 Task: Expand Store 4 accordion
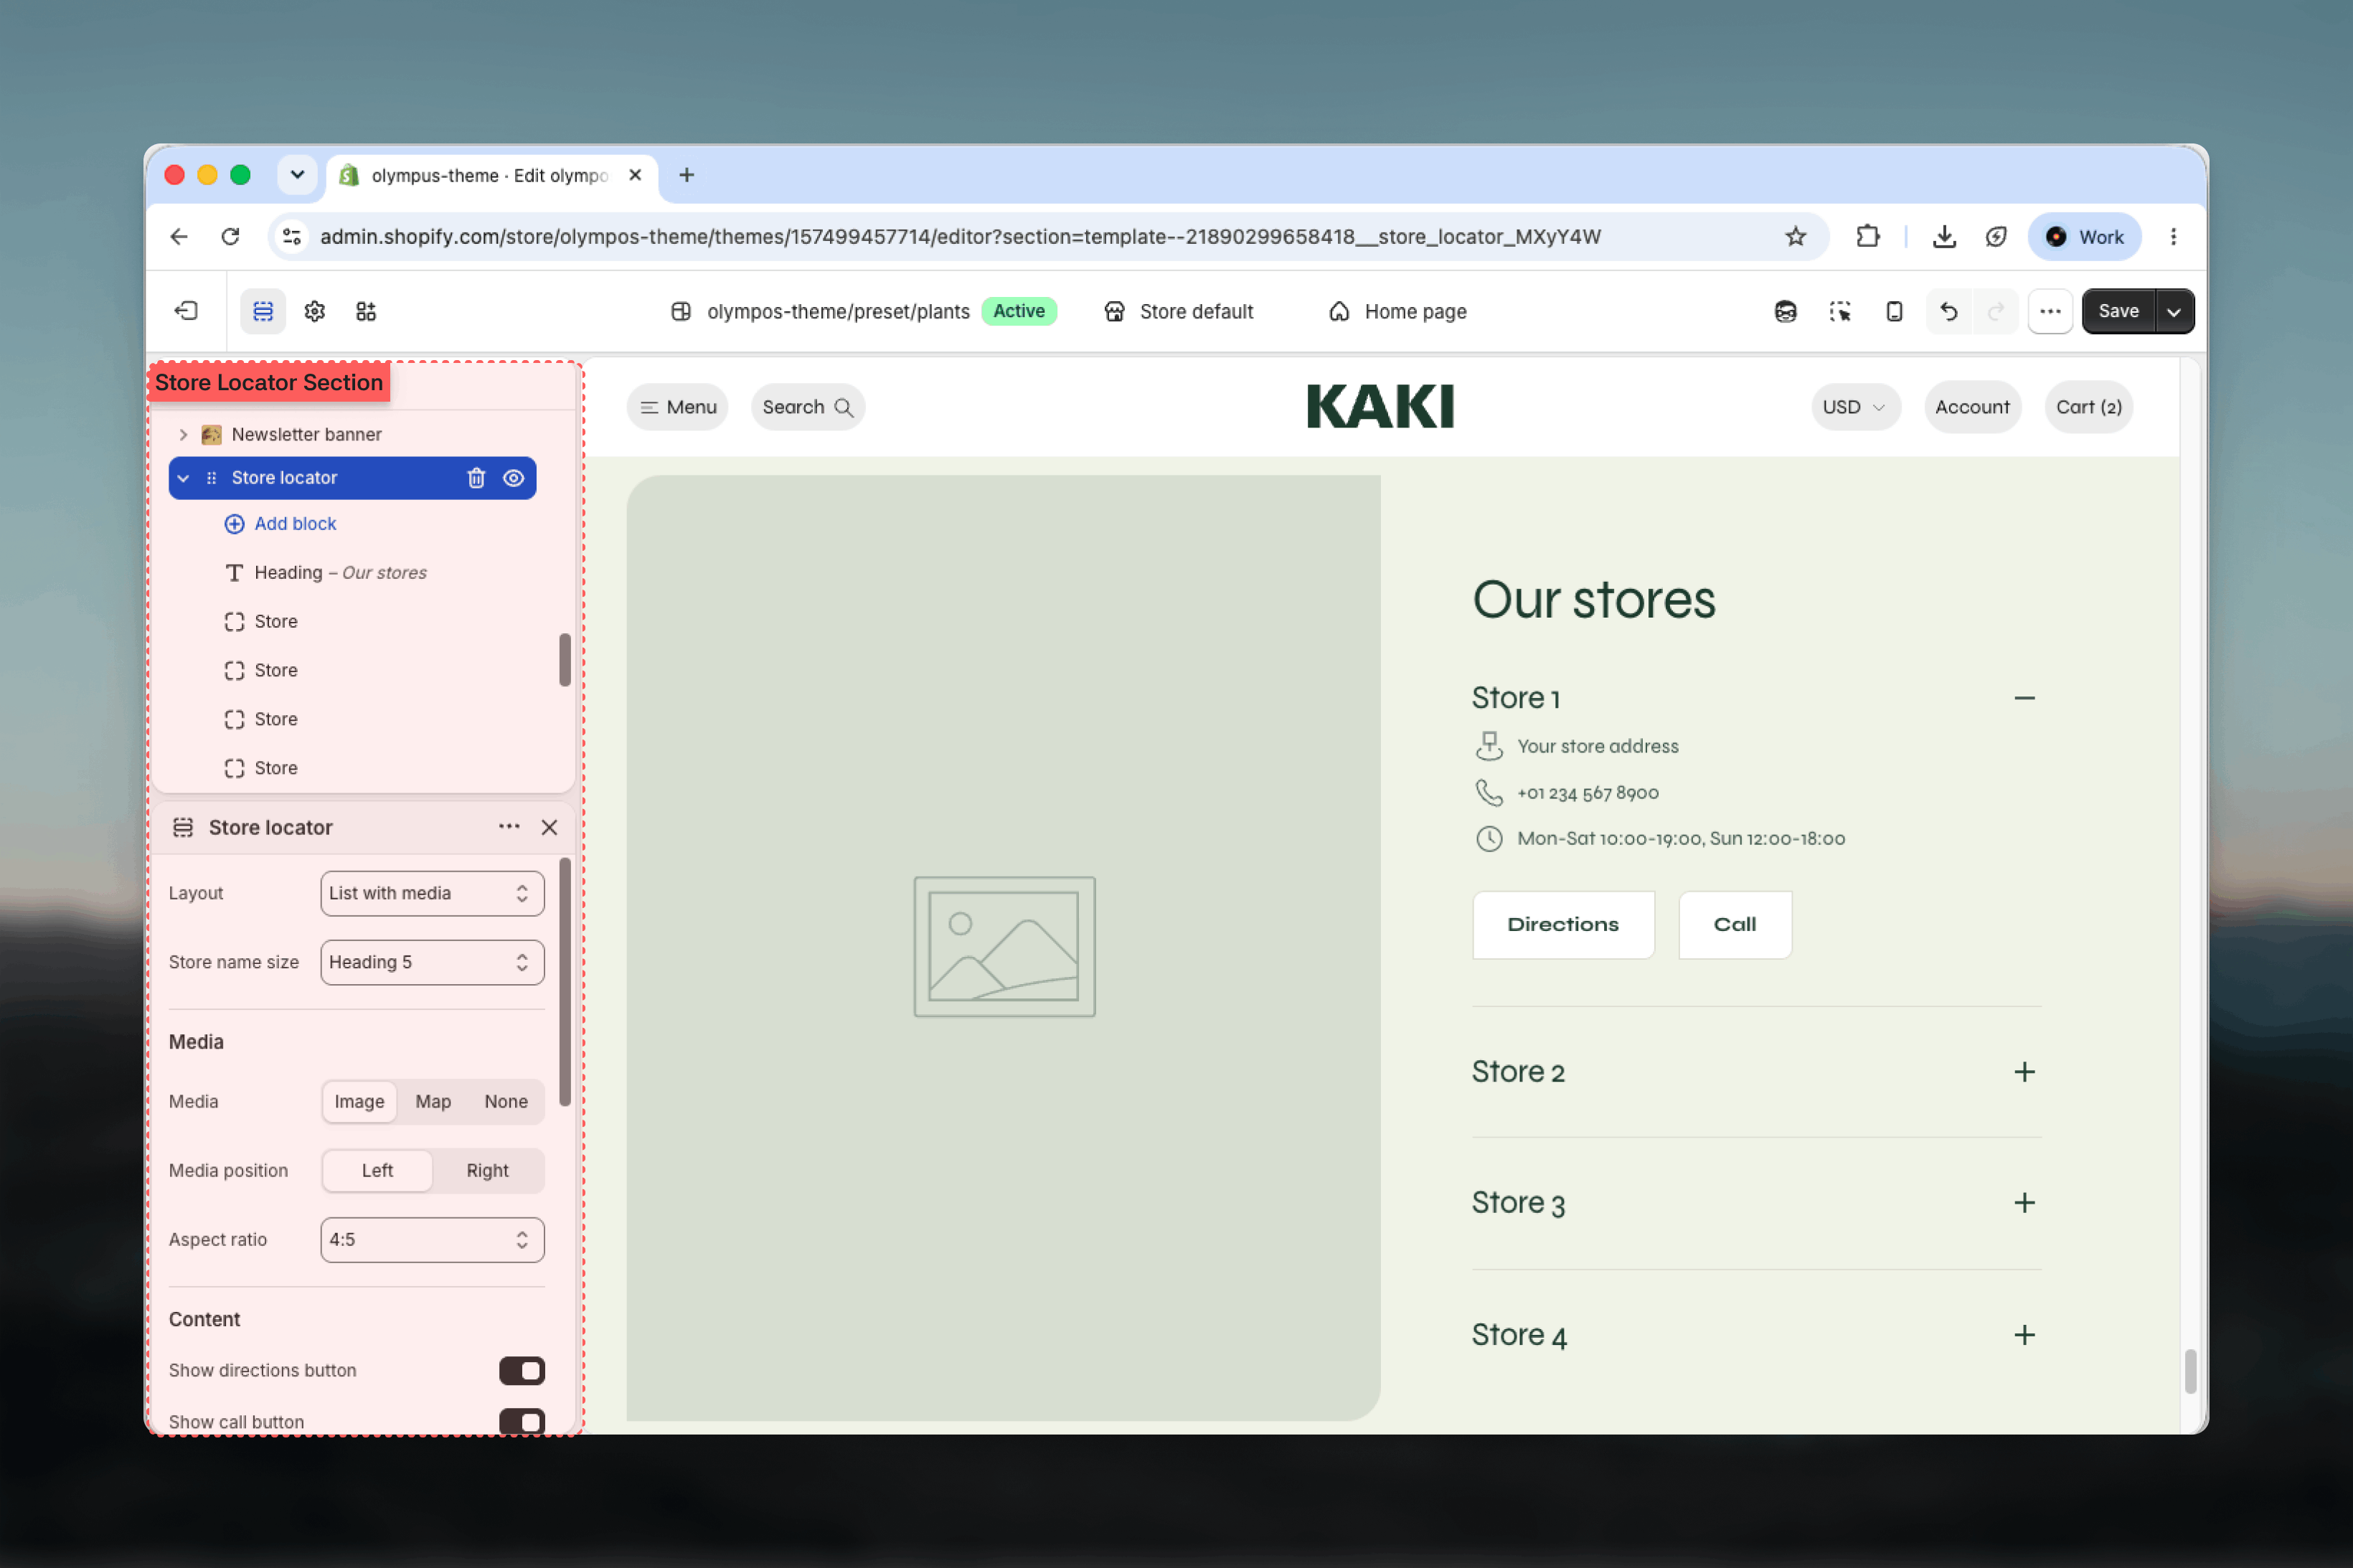click(2025, 1334)
